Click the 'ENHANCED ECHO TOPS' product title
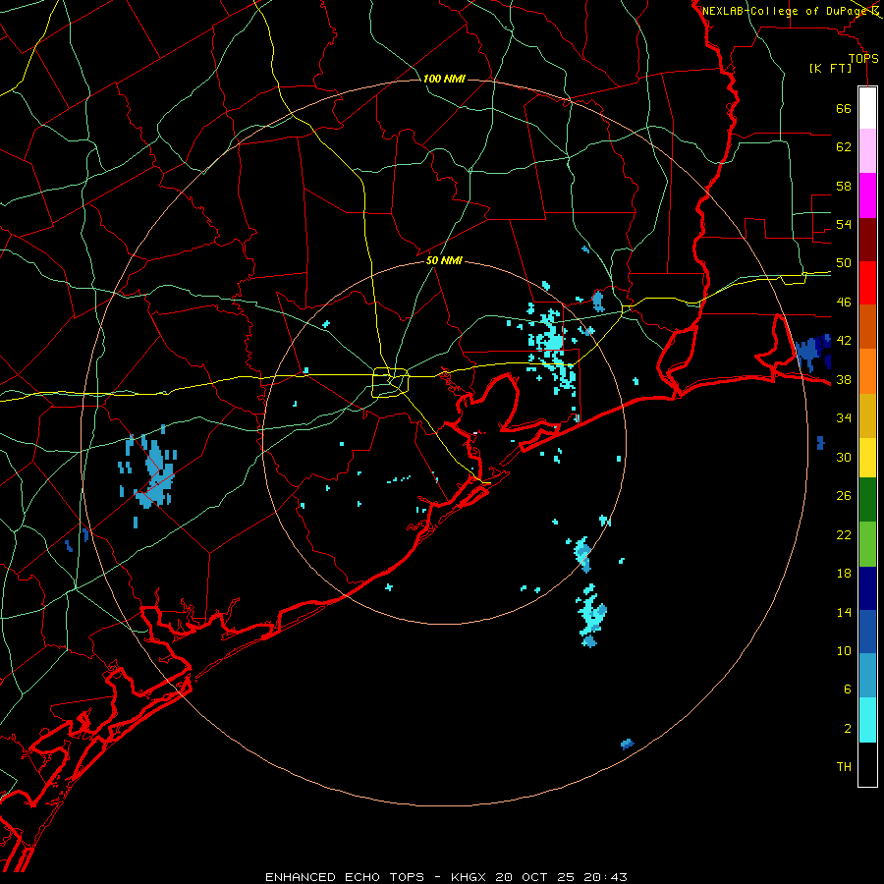This screenshot has height=884, width=884. (x=345, y=877)
